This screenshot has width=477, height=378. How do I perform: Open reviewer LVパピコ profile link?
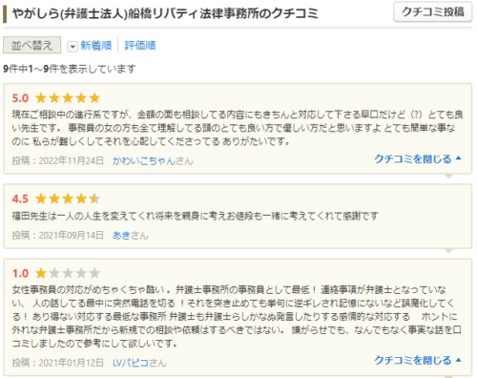click(x=131, y=363)
